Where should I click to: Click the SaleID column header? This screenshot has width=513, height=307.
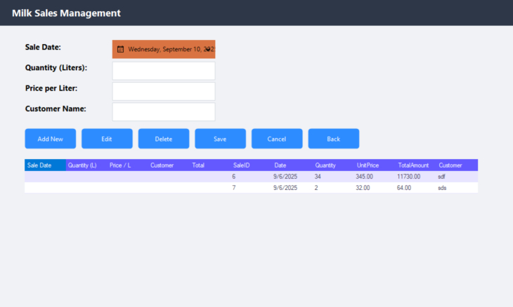pyautogui.click(x=242, y=165)
